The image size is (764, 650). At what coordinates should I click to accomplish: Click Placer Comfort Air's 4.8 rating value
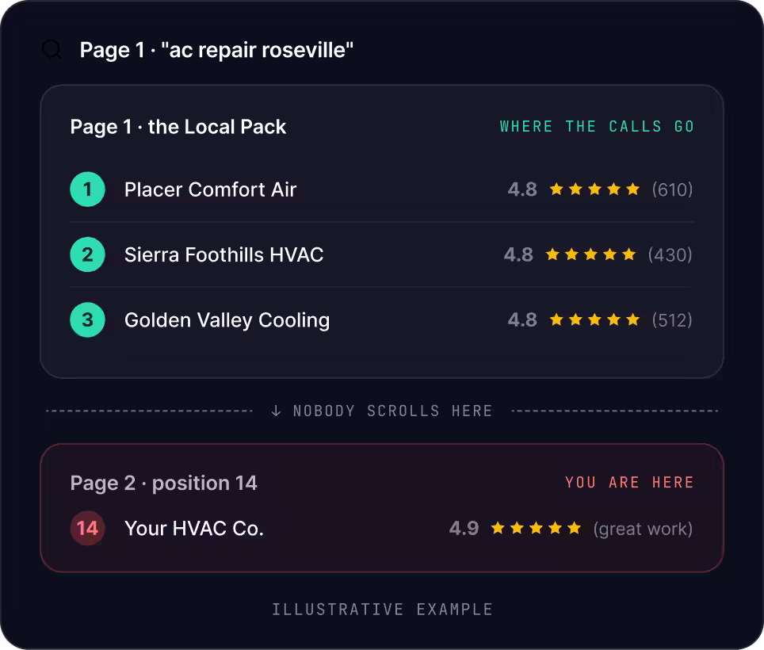pos(522,189)
